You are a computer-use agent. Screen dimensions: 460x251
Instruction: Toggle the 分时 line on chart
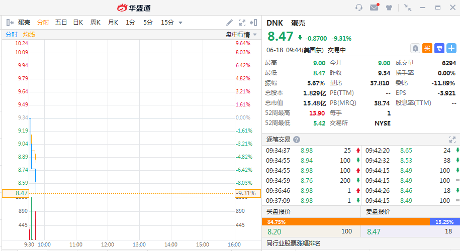(11, 35)
